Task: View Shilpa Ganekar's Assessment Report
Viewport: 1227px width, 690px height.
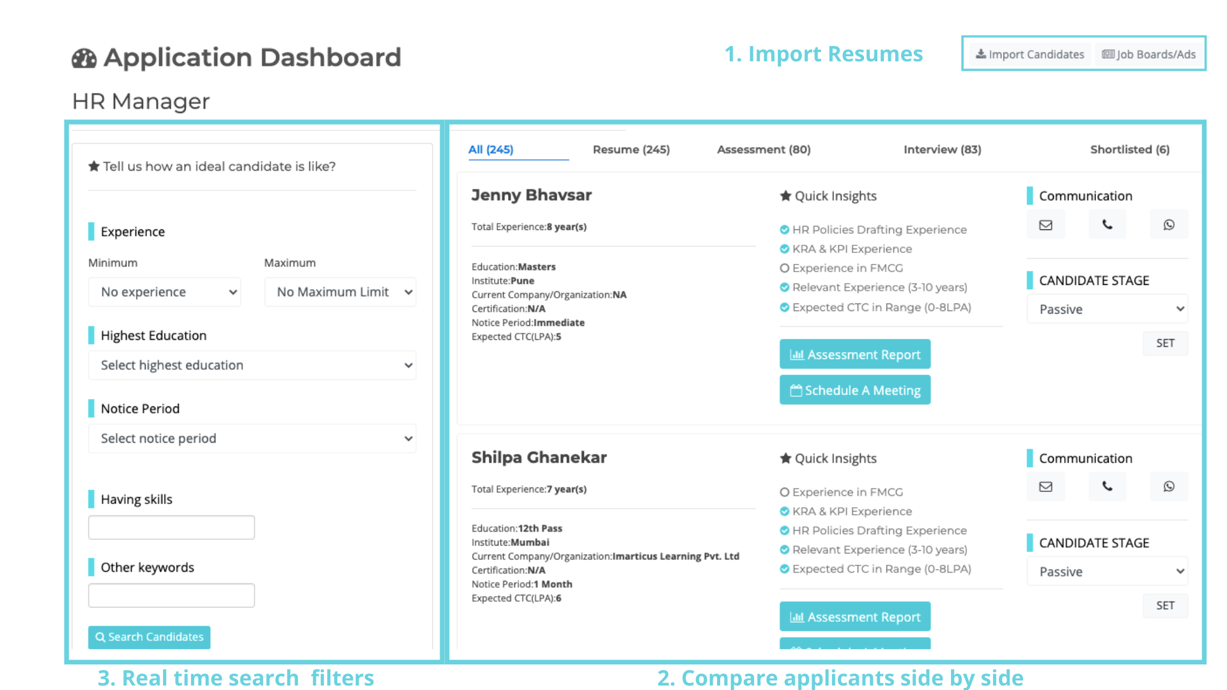Action: [x=854, y=617]
